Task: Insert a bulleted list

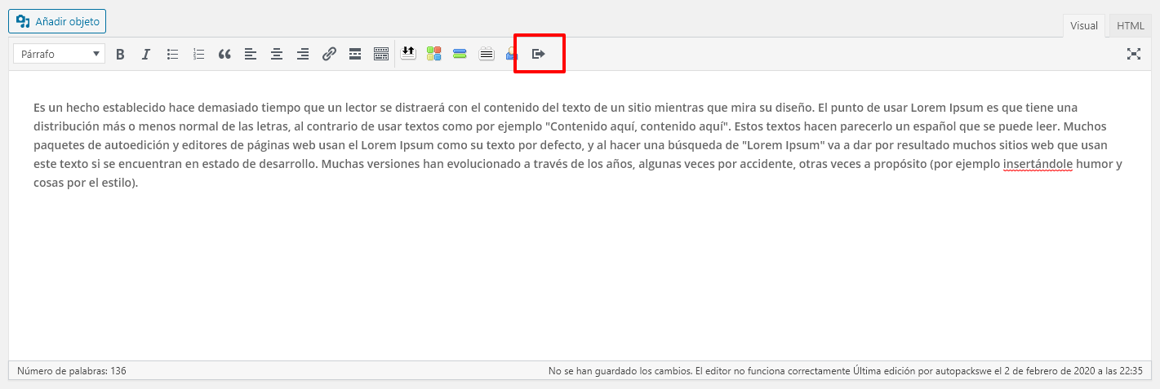Action: pyautogui.click(x=172, y=55)
